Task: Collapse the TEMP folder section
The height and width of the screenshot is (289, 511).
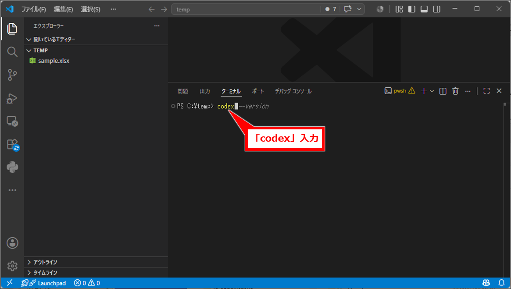Action: (x=96, y=50)
